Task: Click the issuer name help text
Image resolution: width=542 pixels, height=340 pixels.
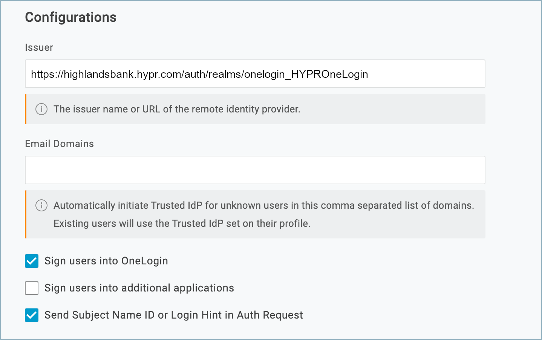Action: (177, 109)
